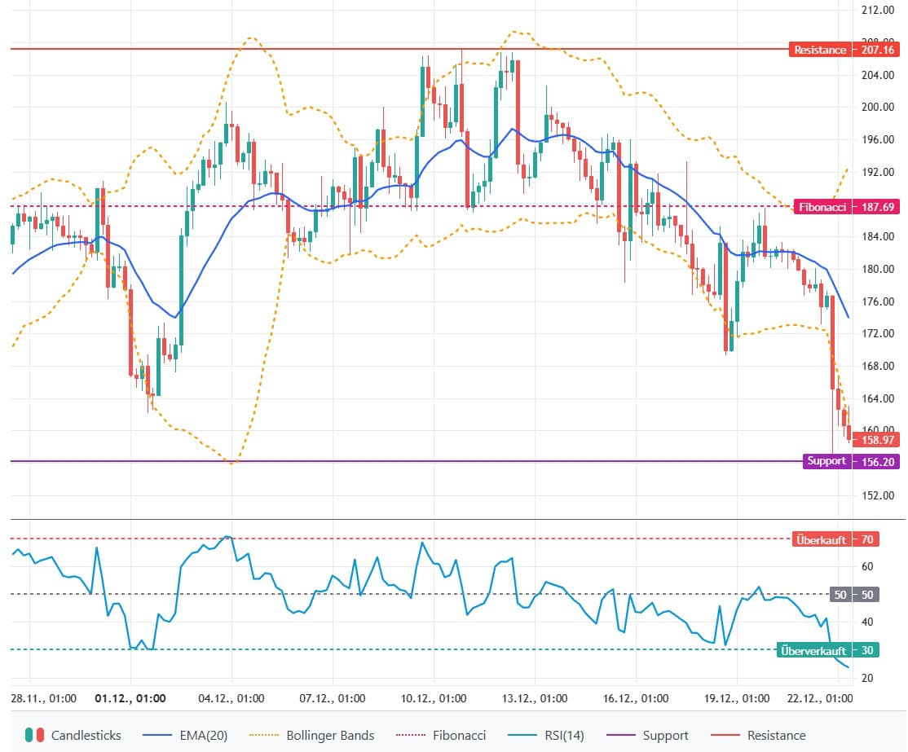Select the 10.12., 01:00 time axis label
This screenshot has width=908, height=752.
pos(433,698)
